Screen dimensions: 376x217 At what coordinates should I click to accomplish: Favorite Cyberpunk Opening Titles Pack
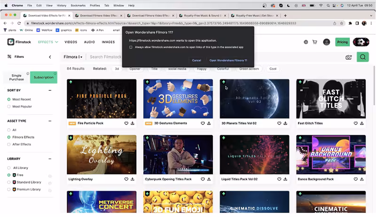(x=203, y=179)
